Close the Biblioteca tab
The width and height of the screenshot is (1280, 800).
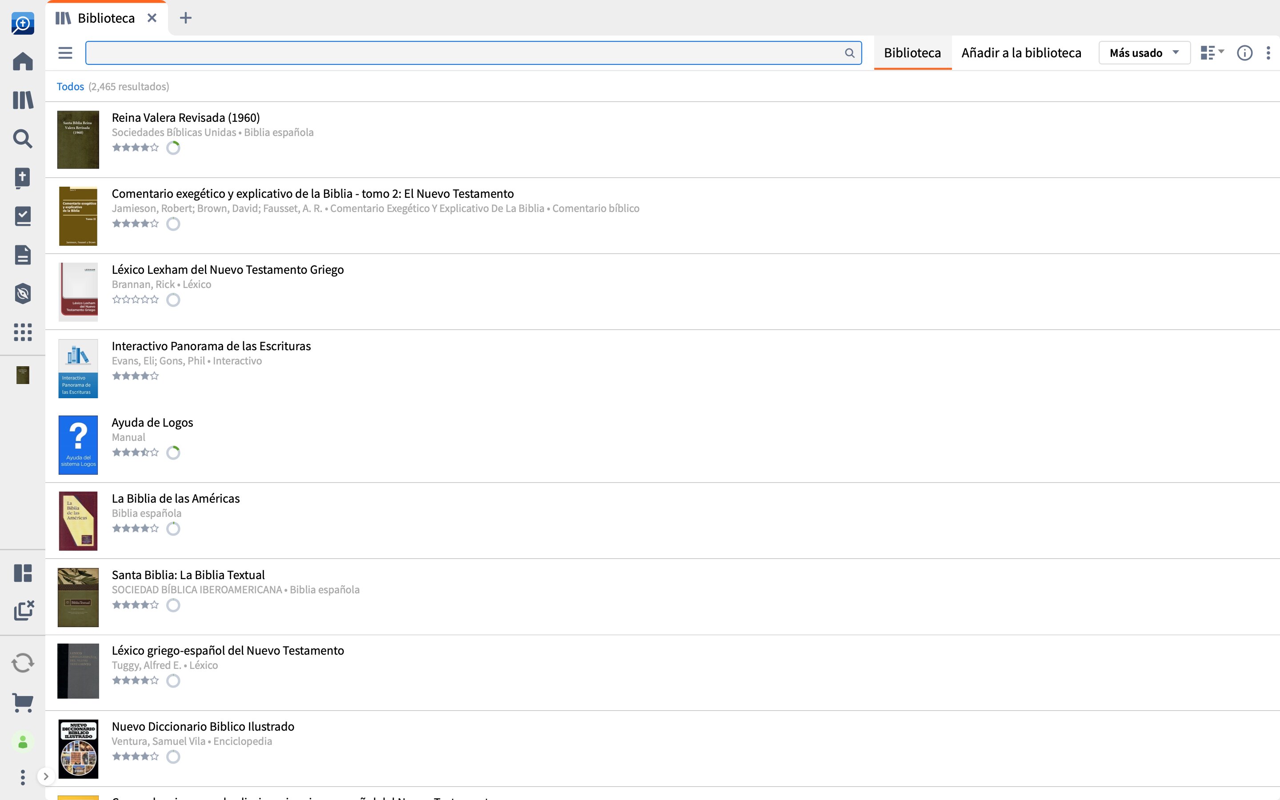coord(152,18)
